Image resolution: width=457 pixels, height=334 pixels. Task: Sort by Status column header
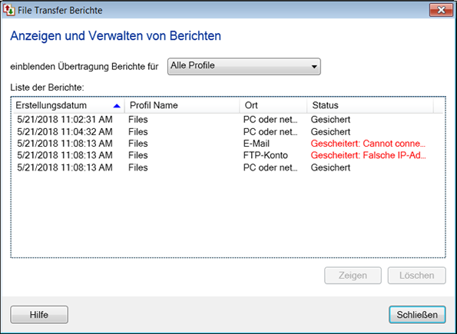[x=370, y=105]
